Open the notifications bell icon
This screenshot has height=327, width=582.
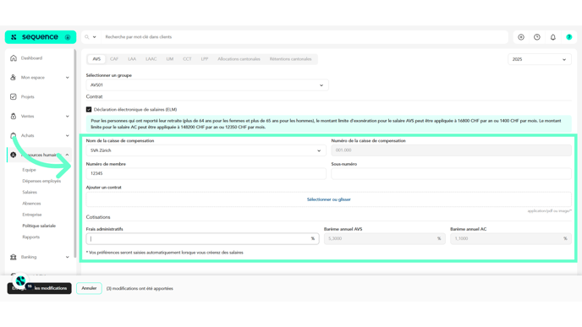pos(553,37)
